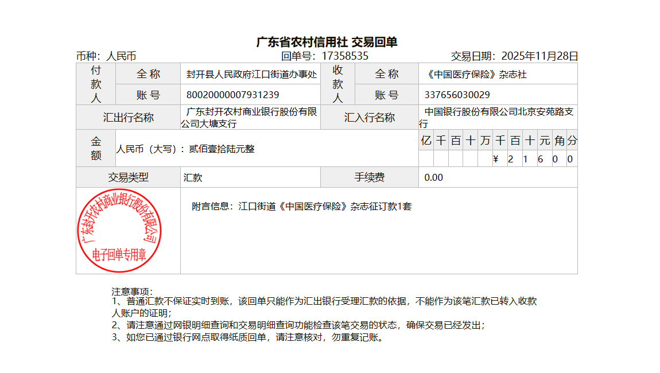Select payer name 封开县人民政府江口街道办事处

point(251,75)
